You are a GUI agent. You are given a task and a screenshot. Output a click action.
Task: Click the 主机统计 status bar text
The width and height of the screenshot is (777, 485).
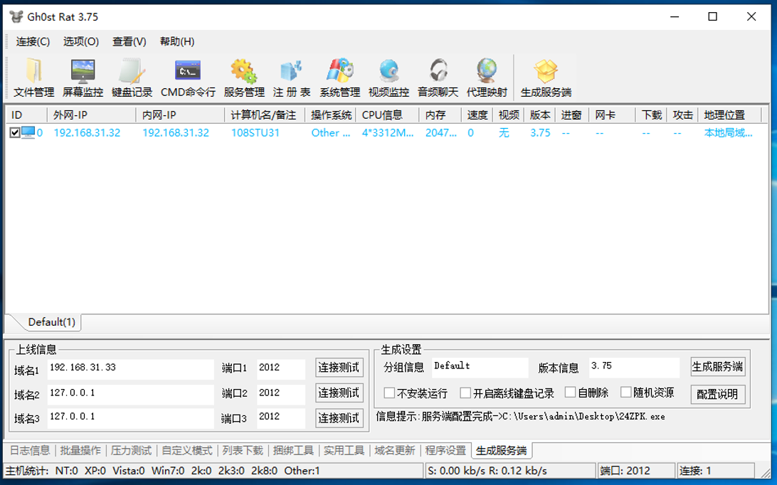pyautogui.click(x=27, y=471)
